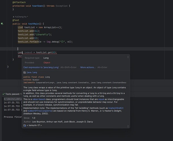Click the green Tests passed checkmark icon
This screenshot has width=173, height=141.
[x=3, y=94]
